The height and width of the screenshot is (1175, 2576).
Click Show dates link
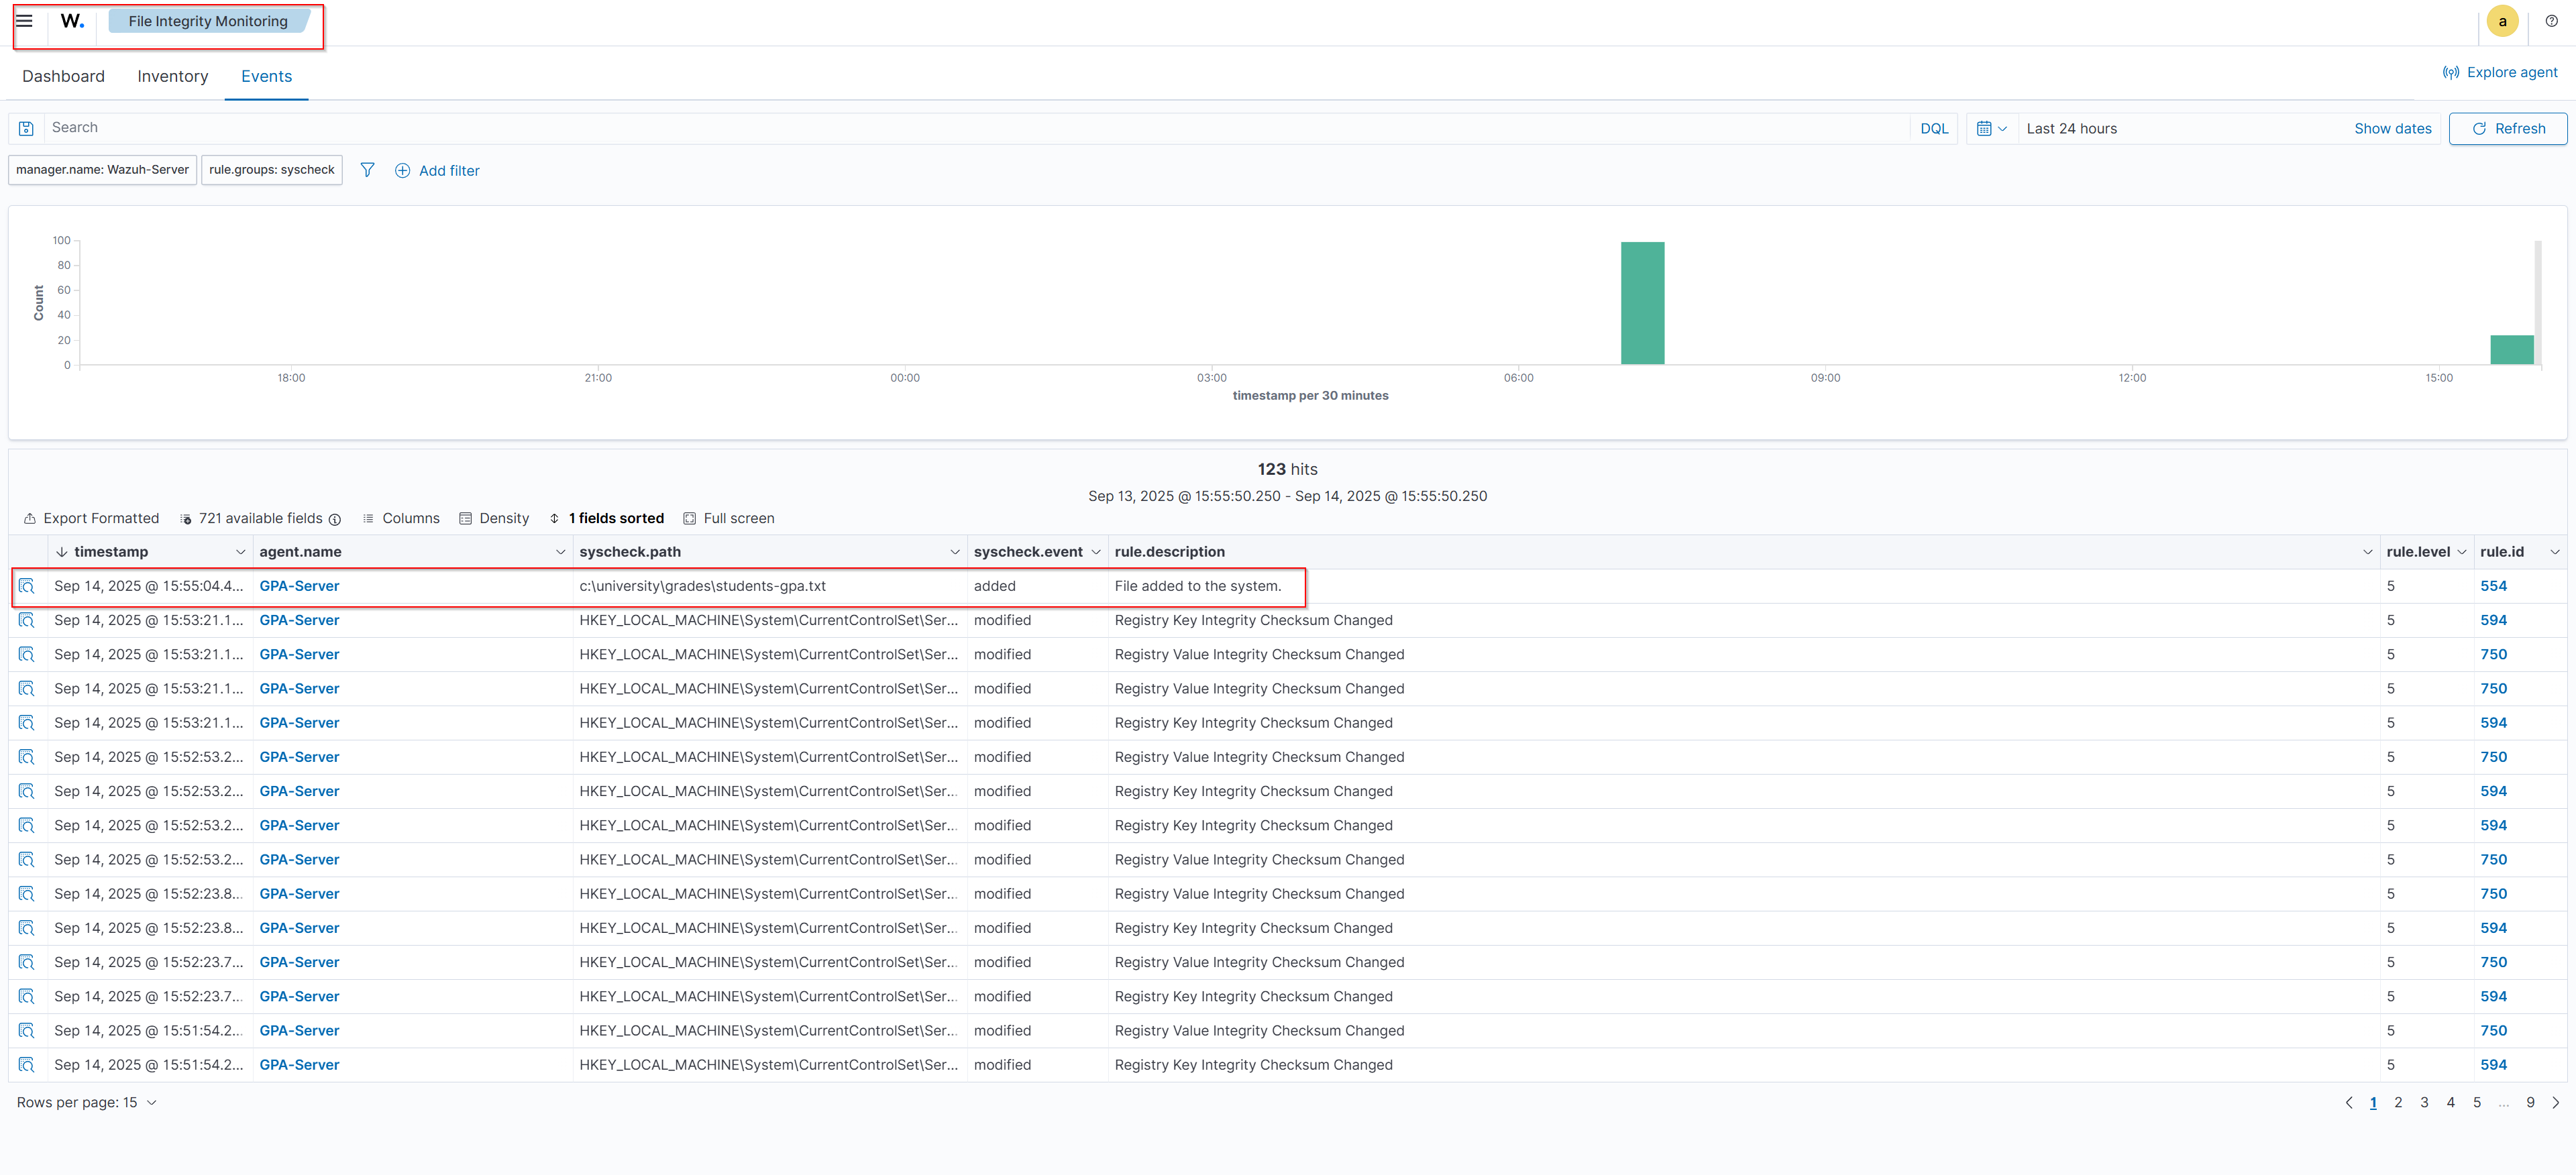pyautogui.click(x=2392, y=128)
